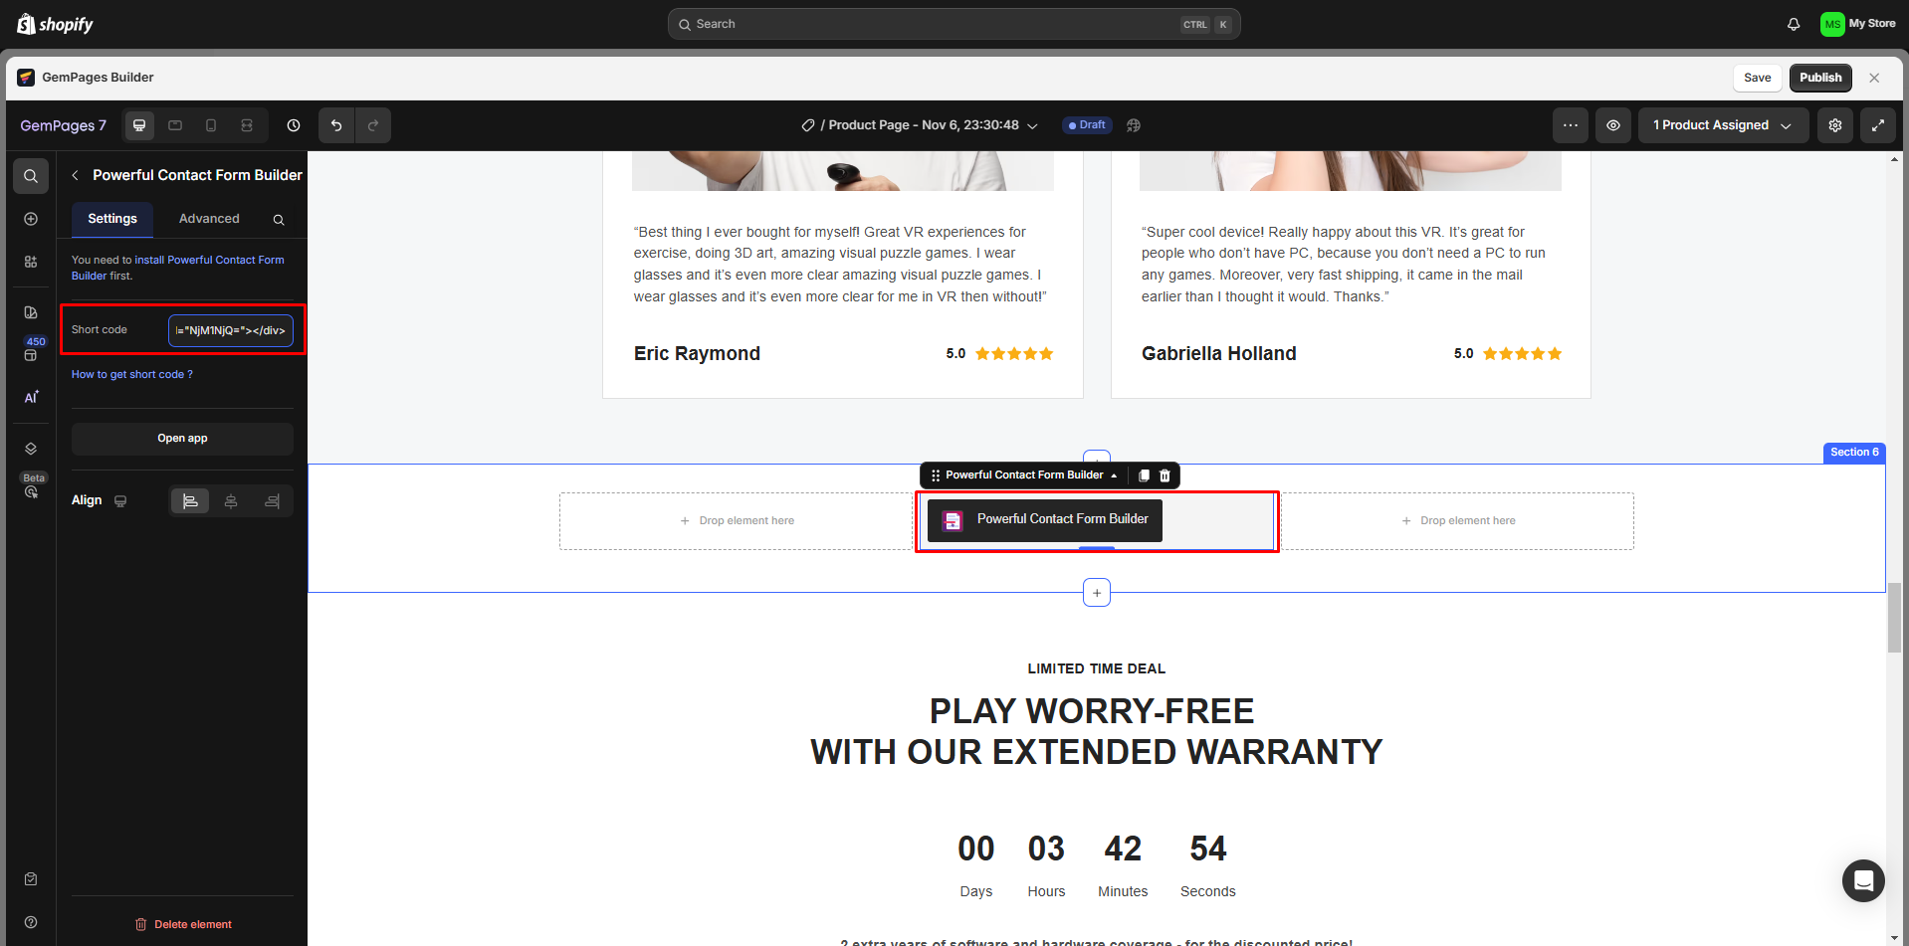
Task: Click the Draft status badge
Action: click(1087, 125)
